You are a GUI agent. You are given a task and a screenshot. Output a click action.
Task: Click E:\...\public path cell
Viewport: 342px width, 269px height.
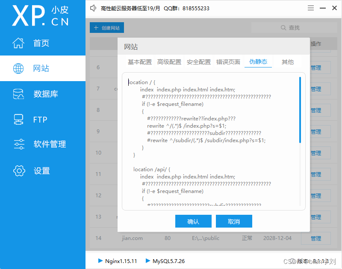206,238
